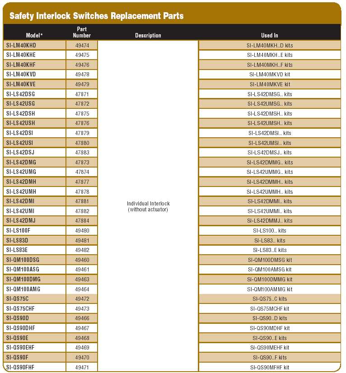Select the SI-QM100AMG model cell

coord(34,289)
